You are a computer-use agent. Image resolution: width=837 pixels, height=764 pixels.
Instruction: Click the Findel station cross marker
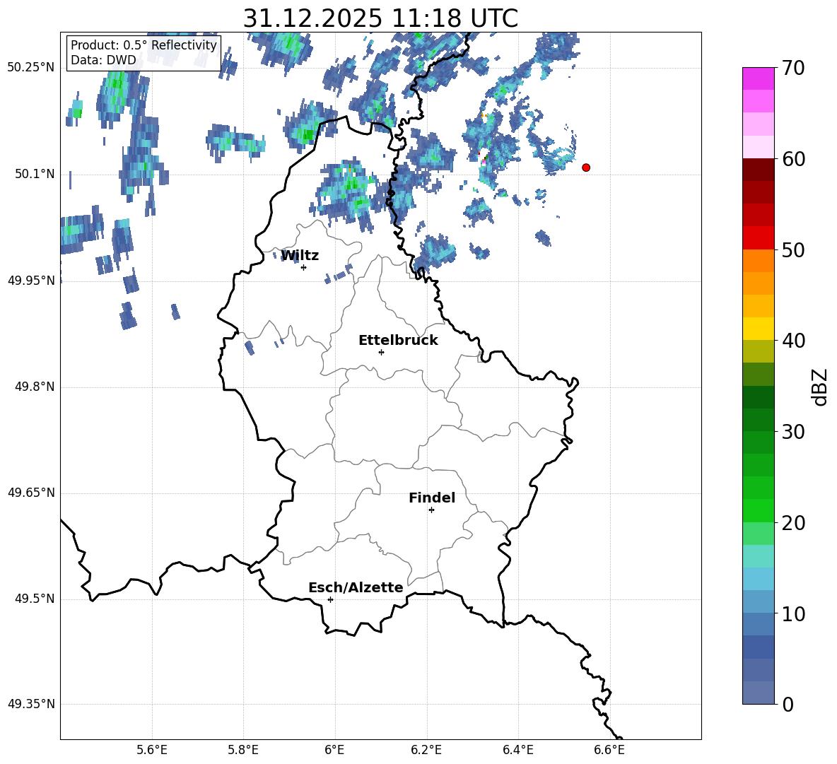(431, 510)
